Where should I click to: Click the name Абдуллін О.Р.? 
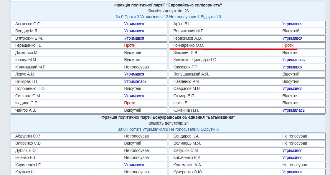[x=28, y=136]
